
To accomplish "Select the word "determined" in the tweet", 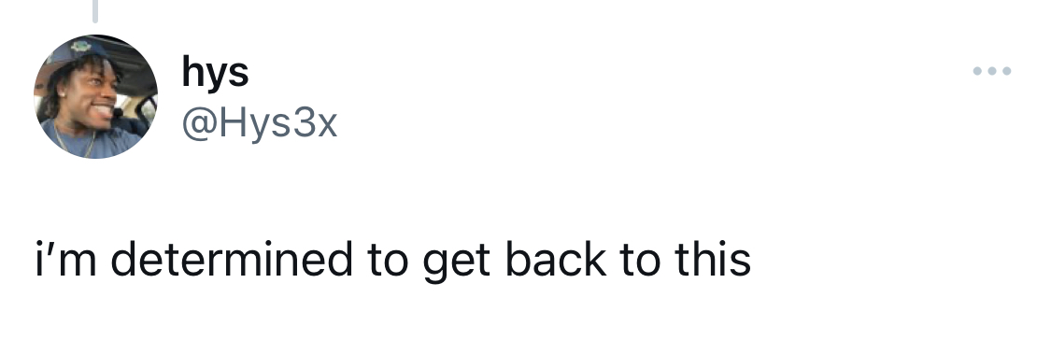I will (x=232, y=259).
